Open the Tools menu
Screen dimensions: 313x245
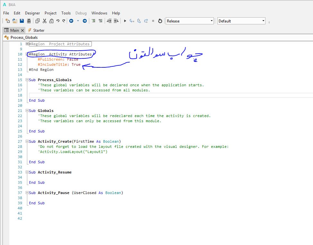tap(66, 13)
